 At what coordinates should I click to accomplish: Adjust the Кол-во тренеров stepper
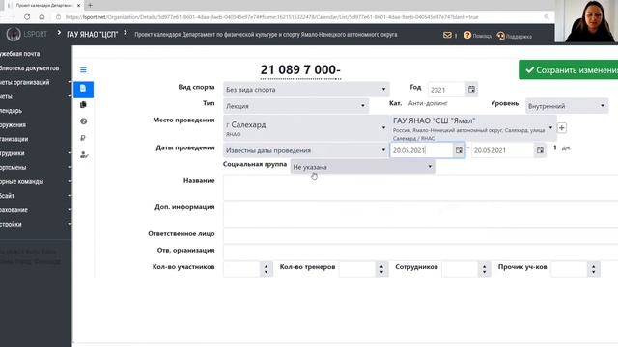[x=381, y=269]
